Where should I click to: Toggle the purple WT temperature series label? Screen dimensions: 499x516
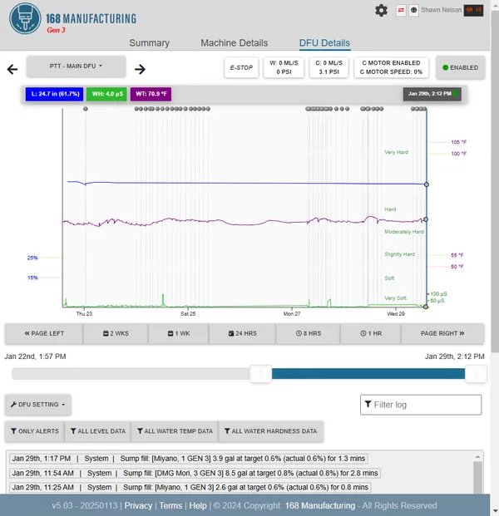pyautogui.click(x=151, y=94)
